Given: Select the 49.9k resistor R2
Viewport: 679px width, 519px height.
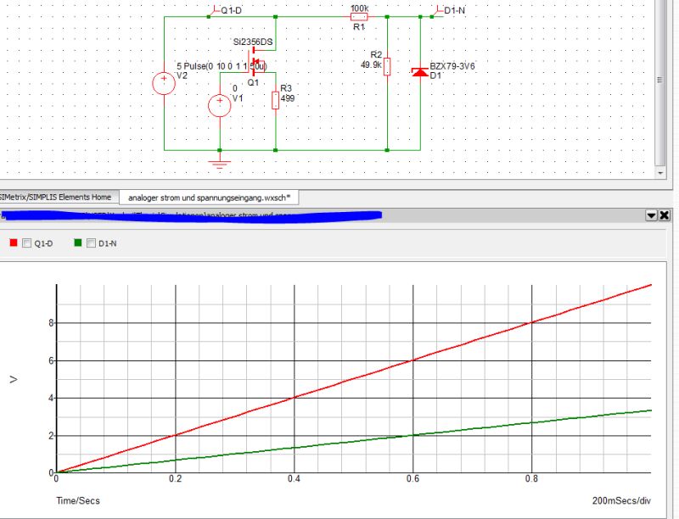Looking at the screenshot, I should pos(387,65).
